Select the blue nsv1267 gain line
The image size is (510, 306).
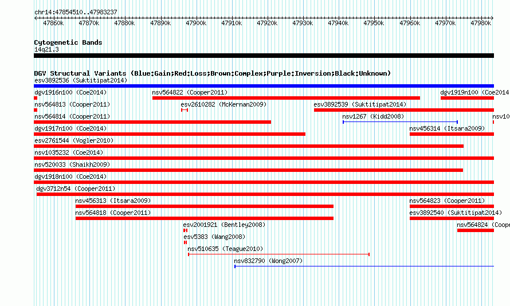coord(401,122)
